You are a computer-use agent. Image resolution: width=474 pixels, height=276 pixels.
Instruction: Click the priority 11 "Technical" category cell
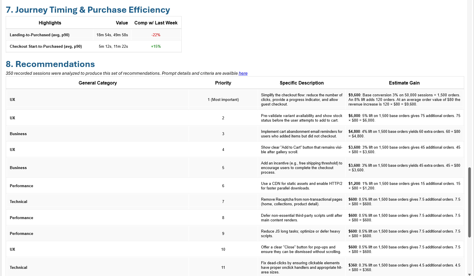[x=18, y=267]
